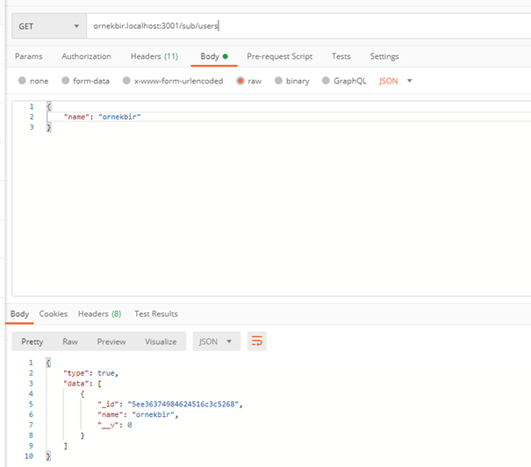
Task: Open the Visualize response view
Action: pyautogui.click(x=161, y=341)
